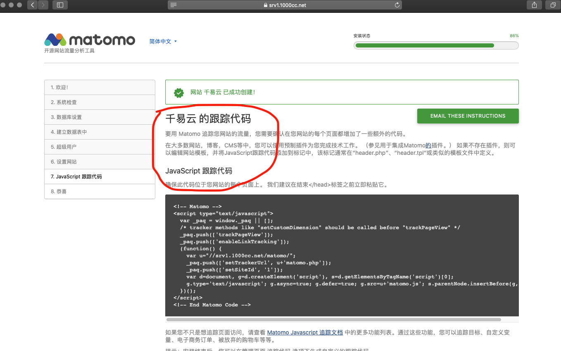Click the tracking code text block
561x351 pixels.
point(342,256)
